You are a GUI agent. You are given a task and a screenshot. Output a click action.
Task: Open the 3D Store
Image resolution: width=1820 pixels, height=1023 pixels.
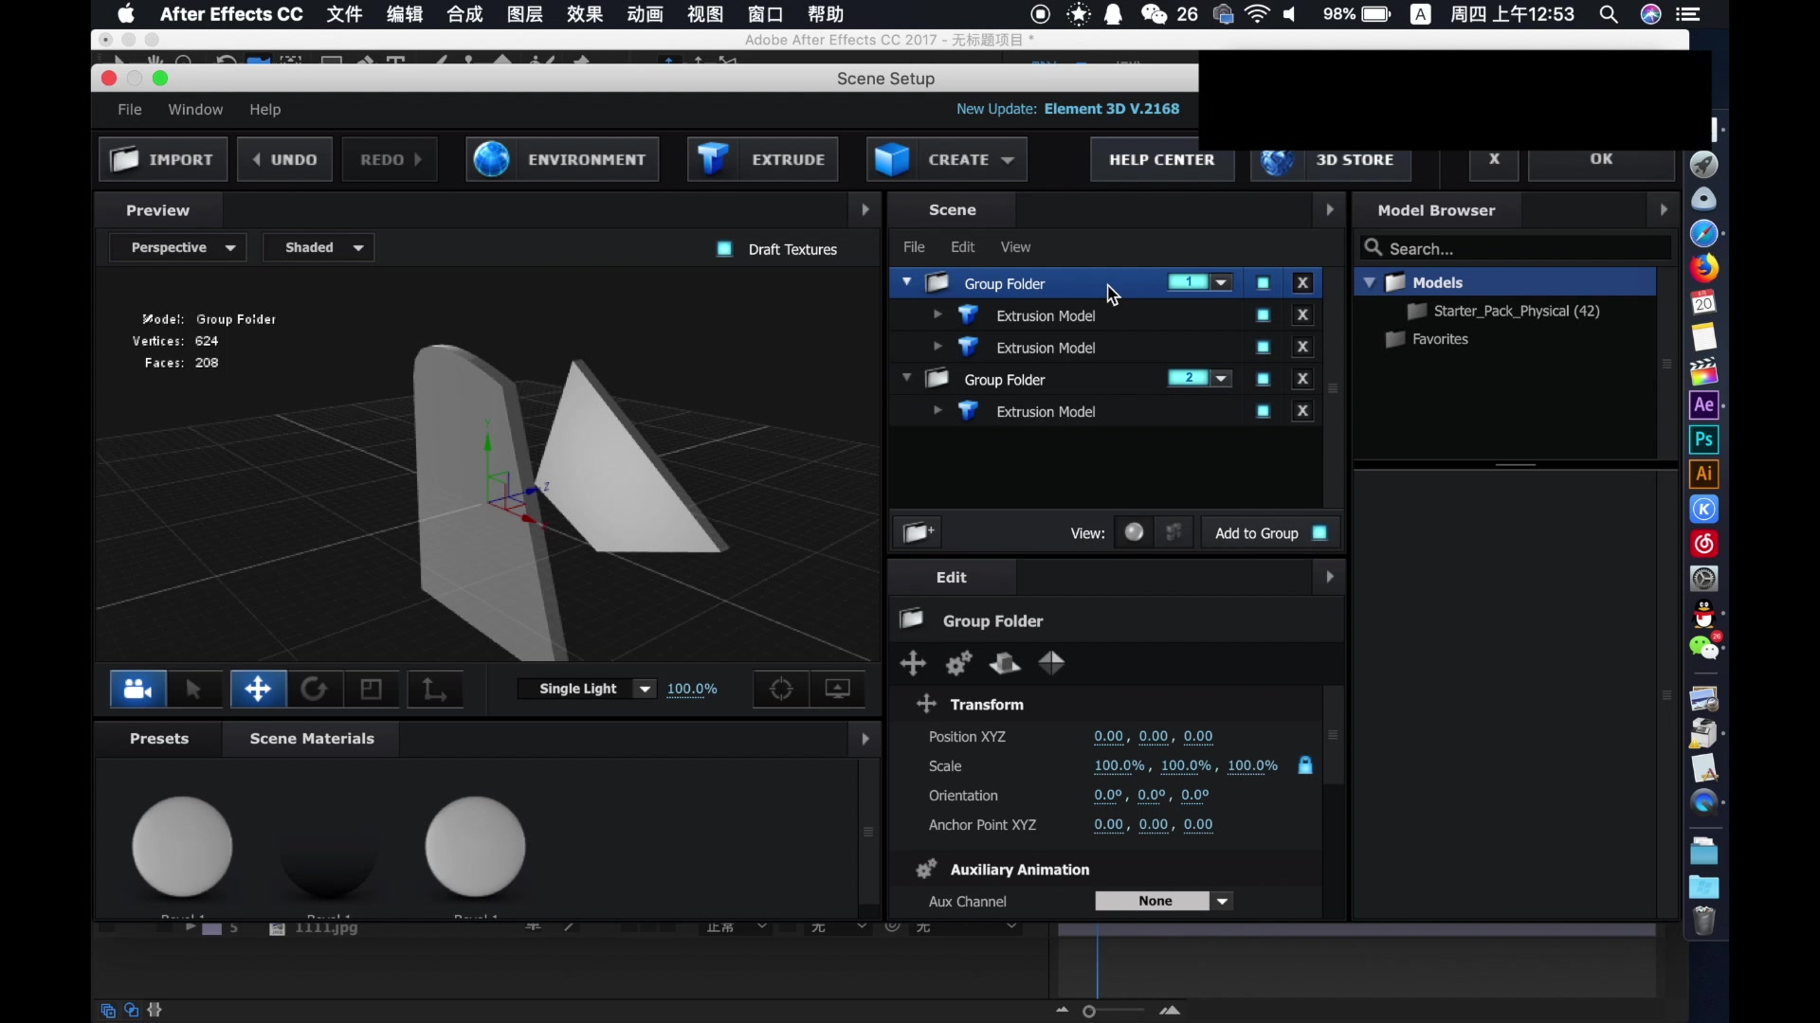coord(1332,161)
